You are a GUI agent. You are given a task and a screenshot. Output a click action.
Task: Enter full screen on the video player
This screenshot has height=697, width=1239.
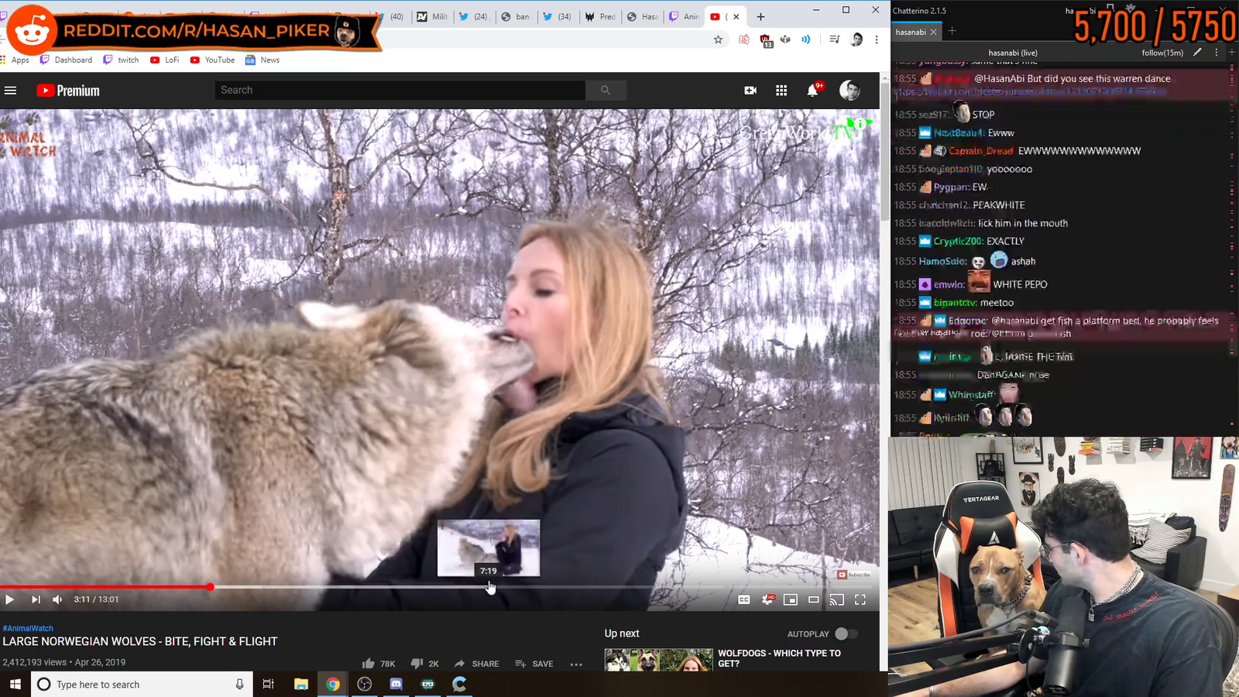860,599
